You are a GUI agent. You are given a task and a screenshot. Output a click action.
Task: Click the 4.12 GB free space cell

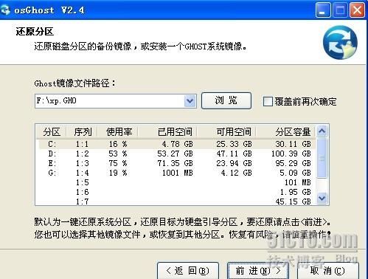pyautogui.click(x=236, y=173)
